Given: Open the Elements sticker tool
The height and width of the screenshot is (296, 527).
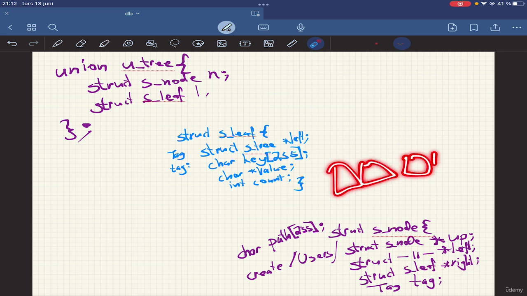Looking at the screenshot, I should click(198, 44).
